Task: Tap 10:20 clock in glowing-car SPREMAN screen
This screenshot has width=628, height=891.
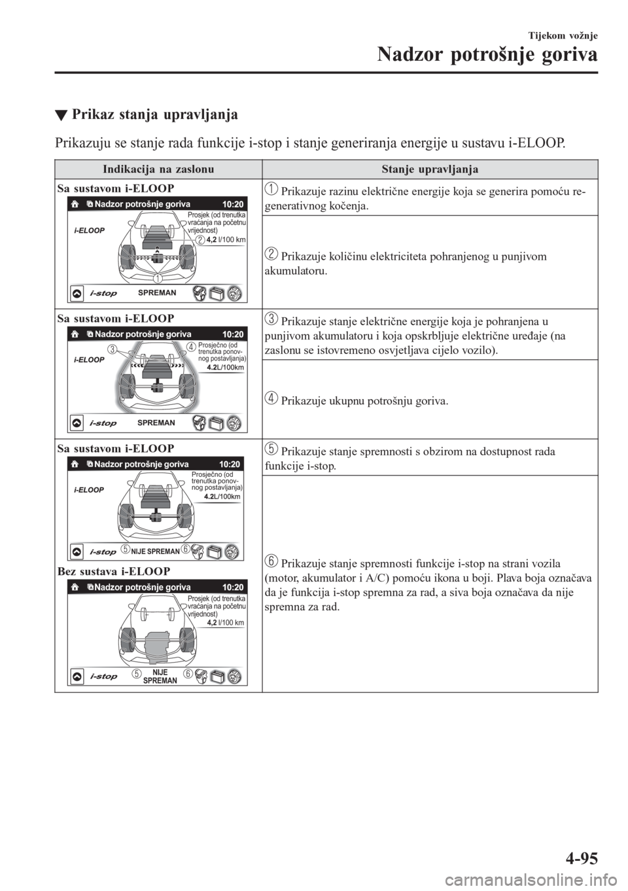Action: point(233,334)
